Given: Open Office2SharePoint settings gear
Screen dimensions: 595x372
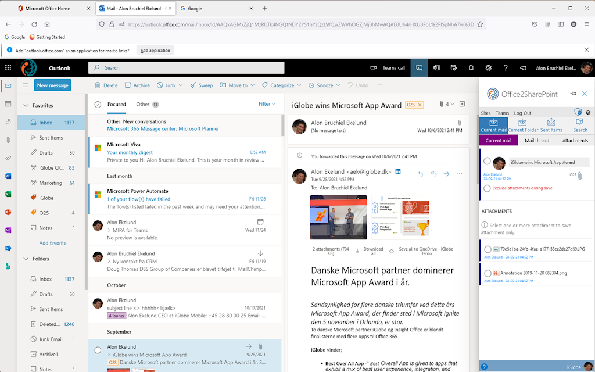Looking at the screenshot, I should coord(588,112).
